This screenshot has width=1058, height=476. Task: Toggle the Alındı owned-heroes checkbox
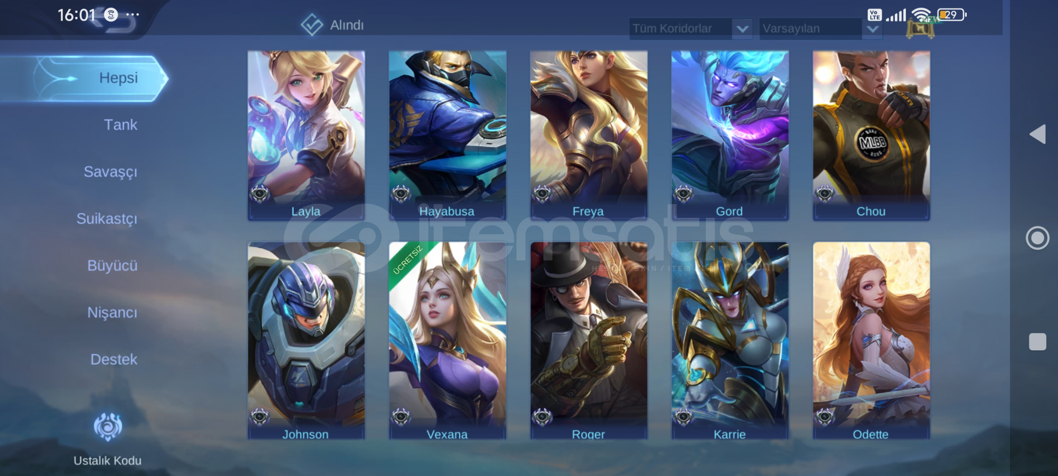coord(312,25)
